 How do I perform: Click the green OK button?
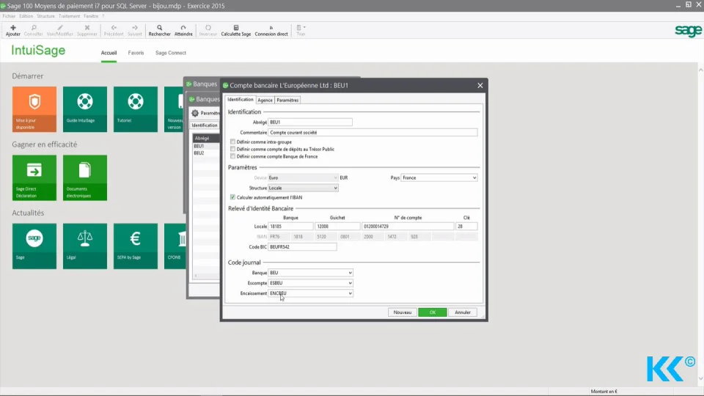(433, 312)
